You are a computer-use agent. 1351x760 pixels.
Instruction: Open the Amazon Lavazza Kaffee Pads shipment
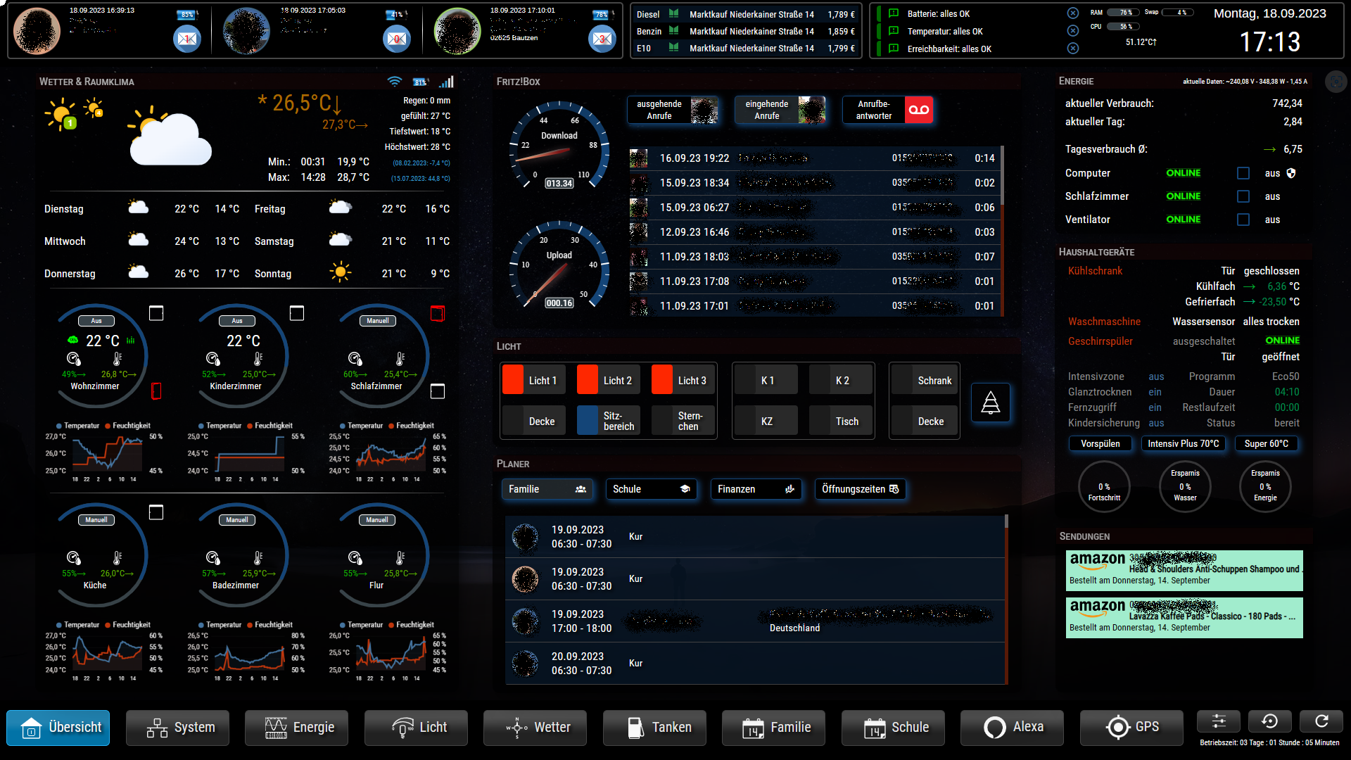1184,618
